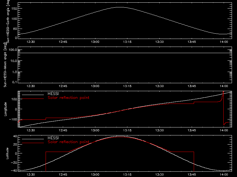Click the 20 tick on Latitude plot

(15, 145)
